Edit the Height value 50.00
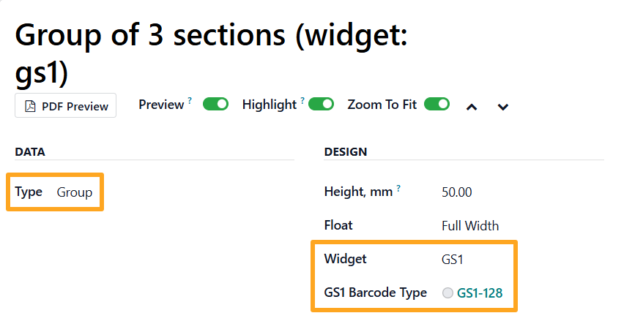The image size is (624, 332). click(457, 193)
